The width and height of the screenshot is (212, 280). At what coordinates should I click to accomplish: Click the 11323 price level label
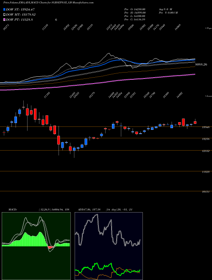206,172
